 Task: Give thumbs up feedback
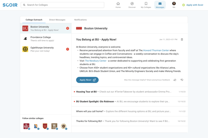[175, 80]
